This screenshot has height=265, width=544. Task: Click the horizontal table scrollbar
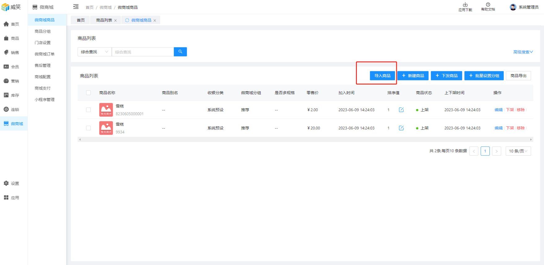[x=305, y=140]
